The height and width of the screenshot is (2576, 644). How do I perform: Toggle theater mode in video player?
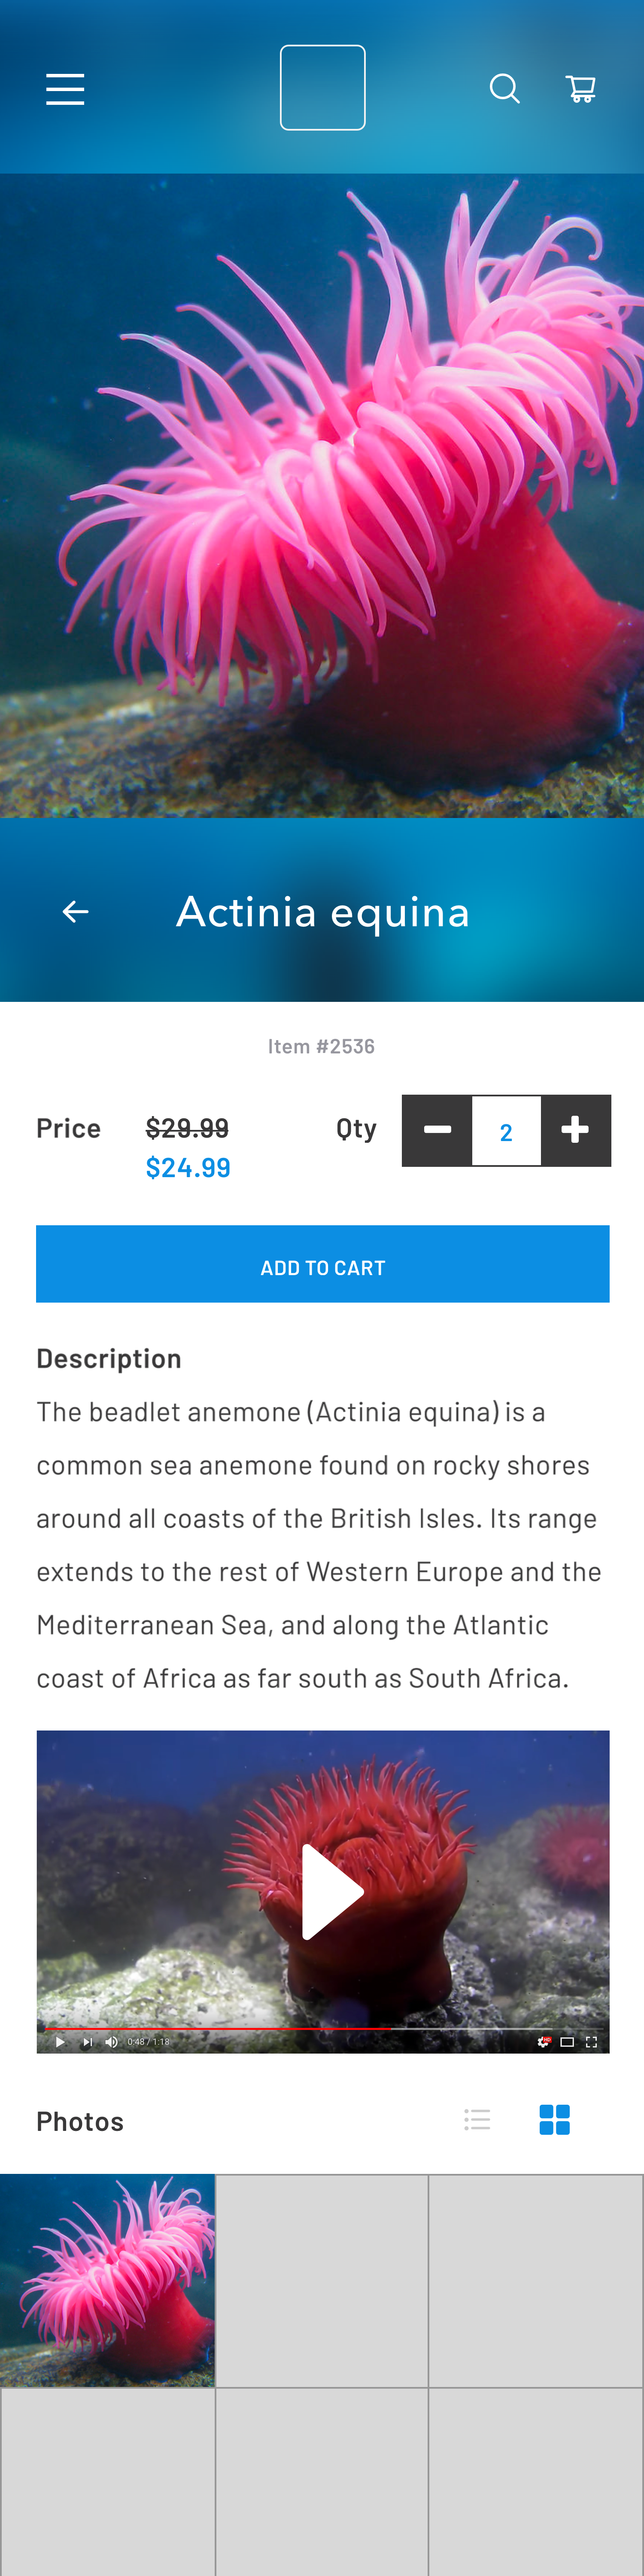click(x=567, y=2042)
